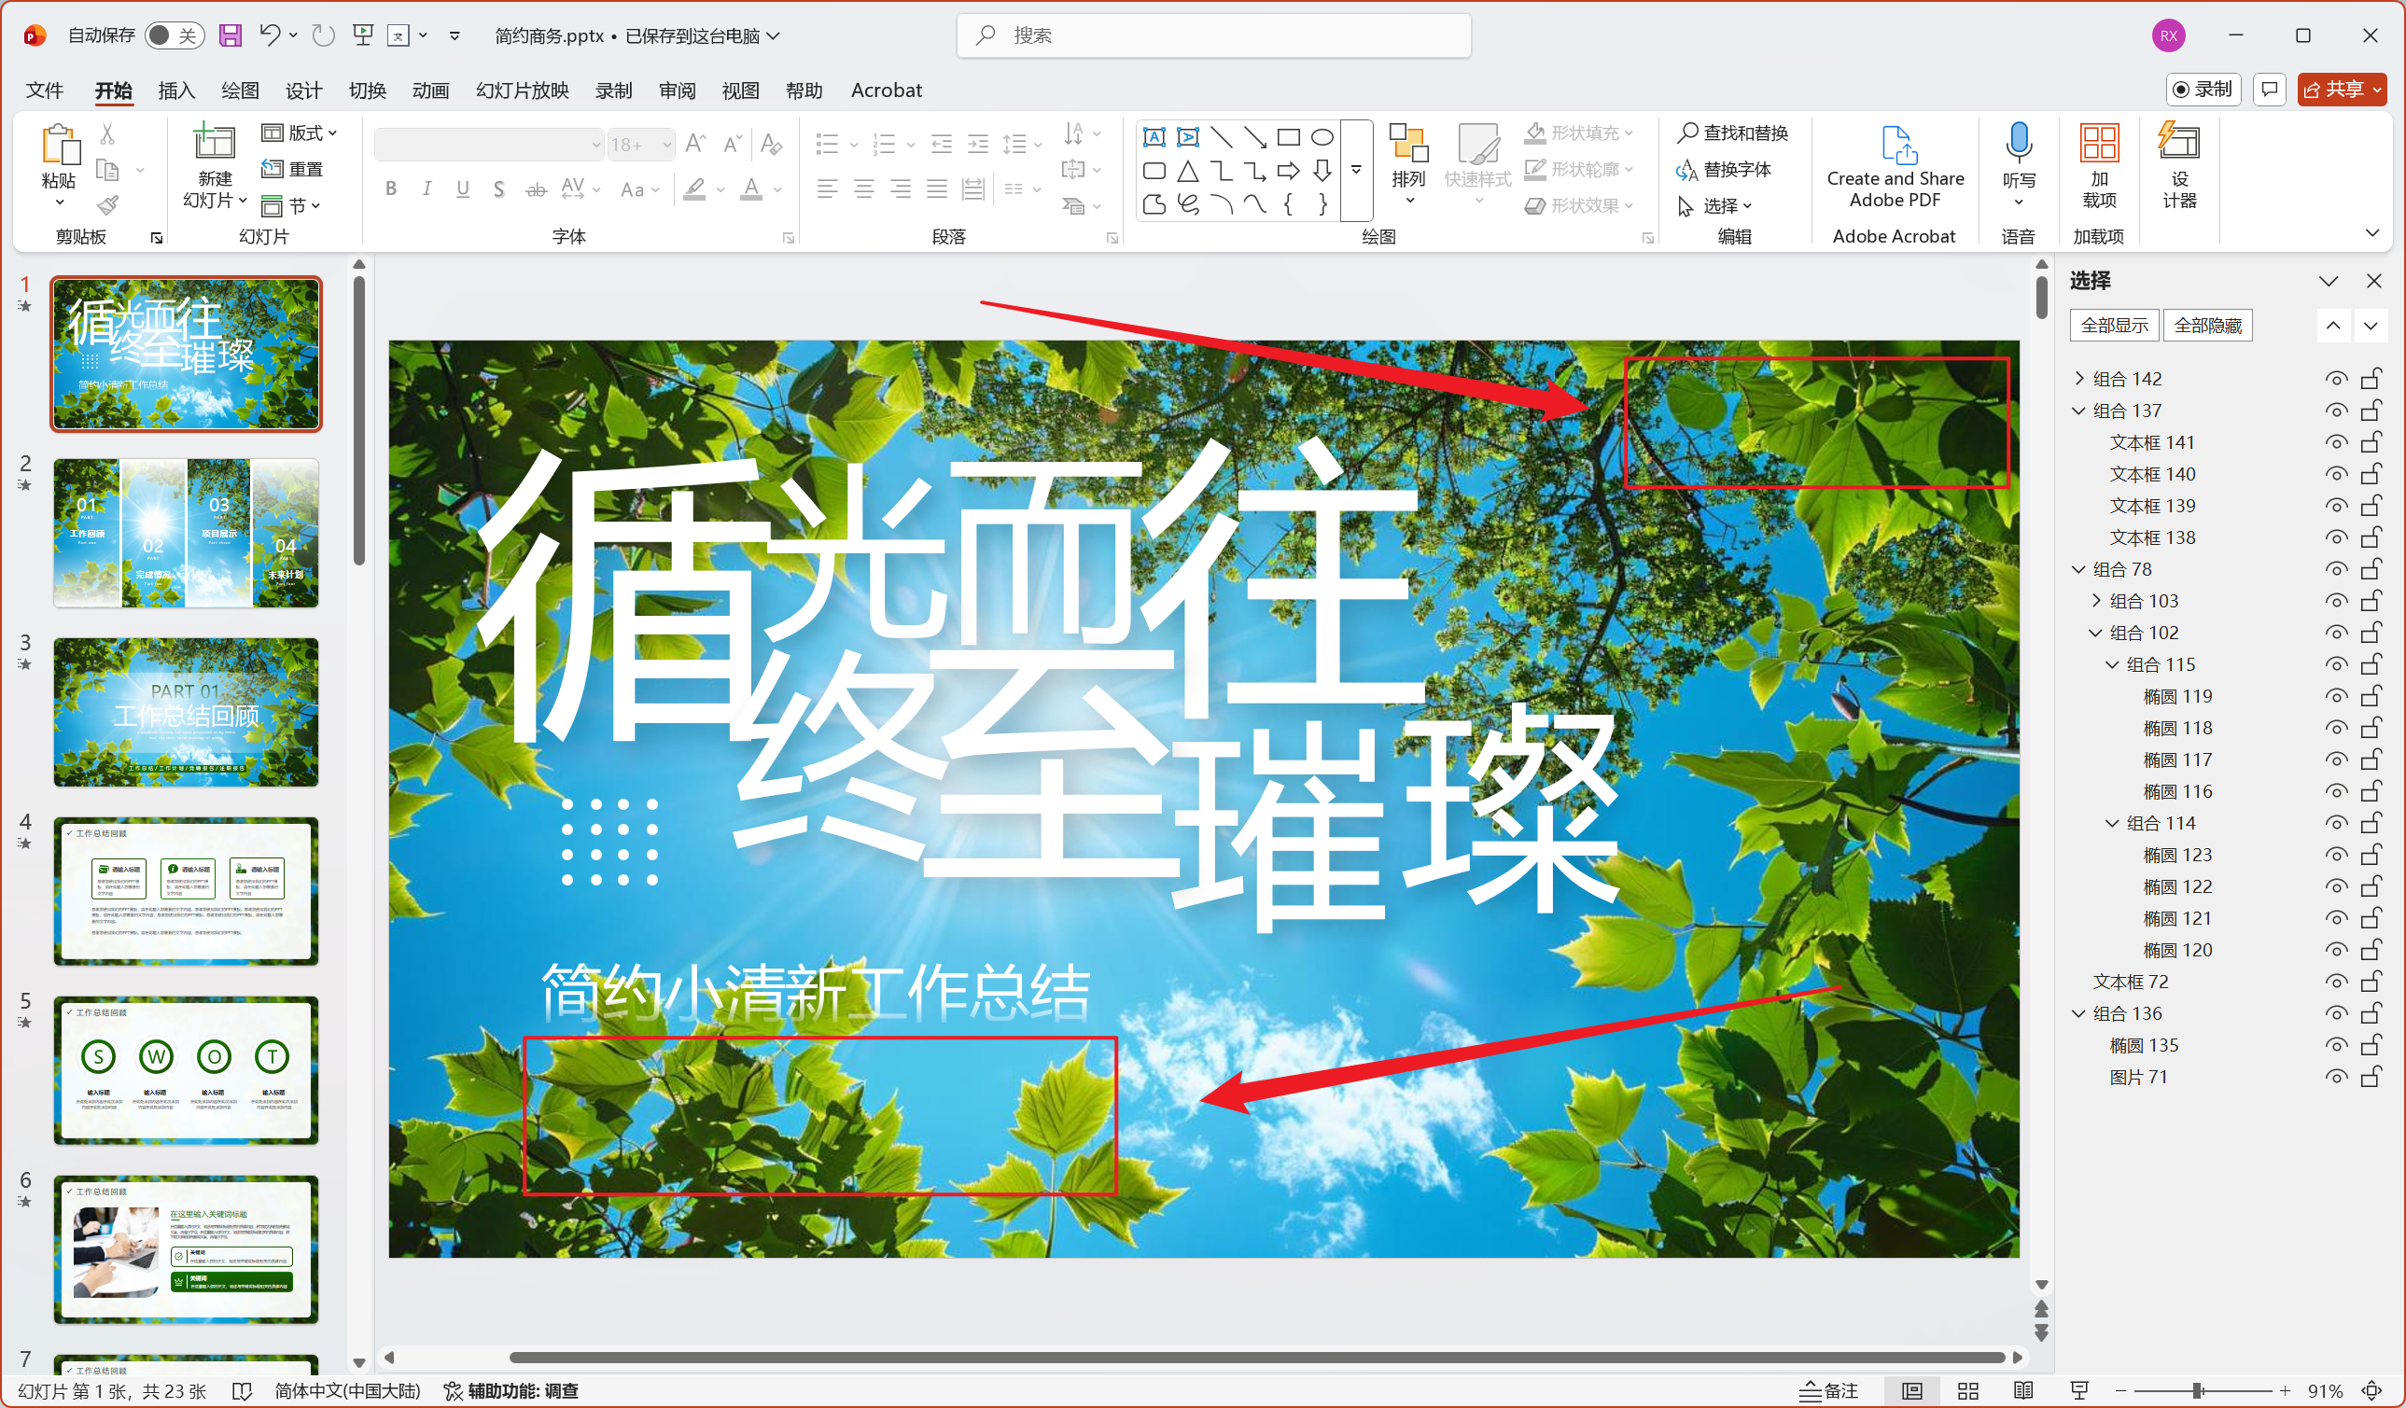The height and width of the screenshot is (1408, 2406).
Task: Click the 共享 share button
Action: (2341, 89)
